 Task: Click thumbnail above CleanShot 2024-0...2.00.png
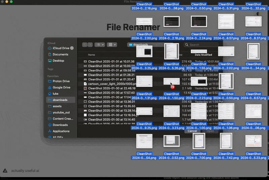coord(144,21)
